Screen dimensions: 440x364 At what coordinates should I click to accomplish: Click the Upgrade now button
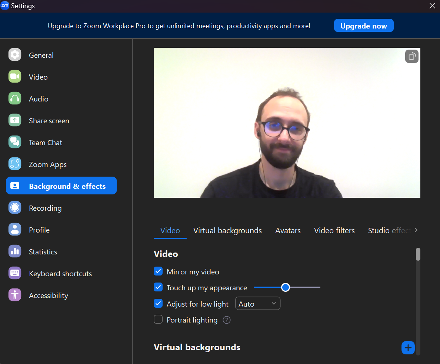(x=364, y=26)
